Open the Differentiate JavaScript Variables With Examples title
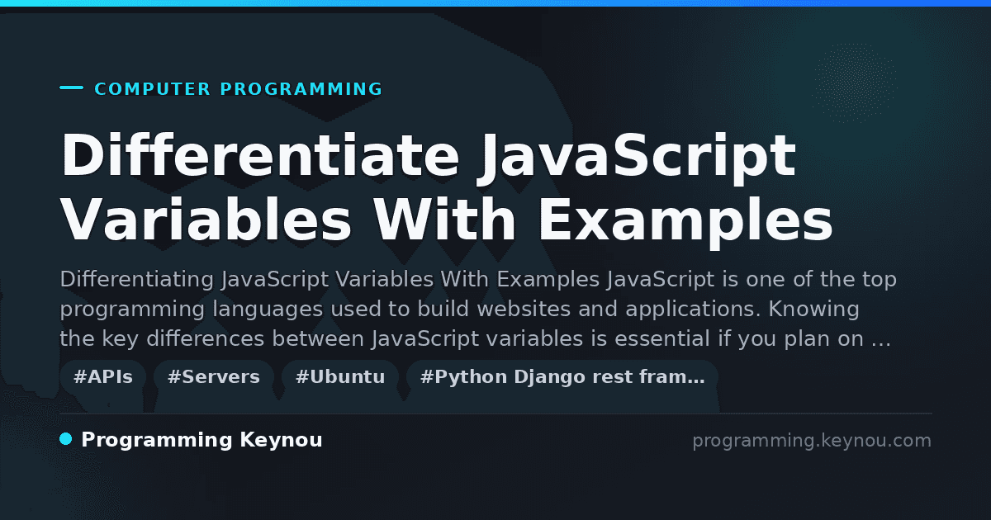Screen dimensions: 991x520 tap(447, 188)
